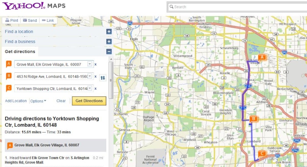Click the Print icon link
307x167 pixels.
(x=8, y=20)
